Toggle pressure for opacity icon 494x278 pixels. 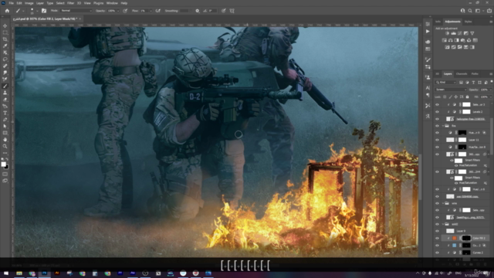tap(125, 11)
